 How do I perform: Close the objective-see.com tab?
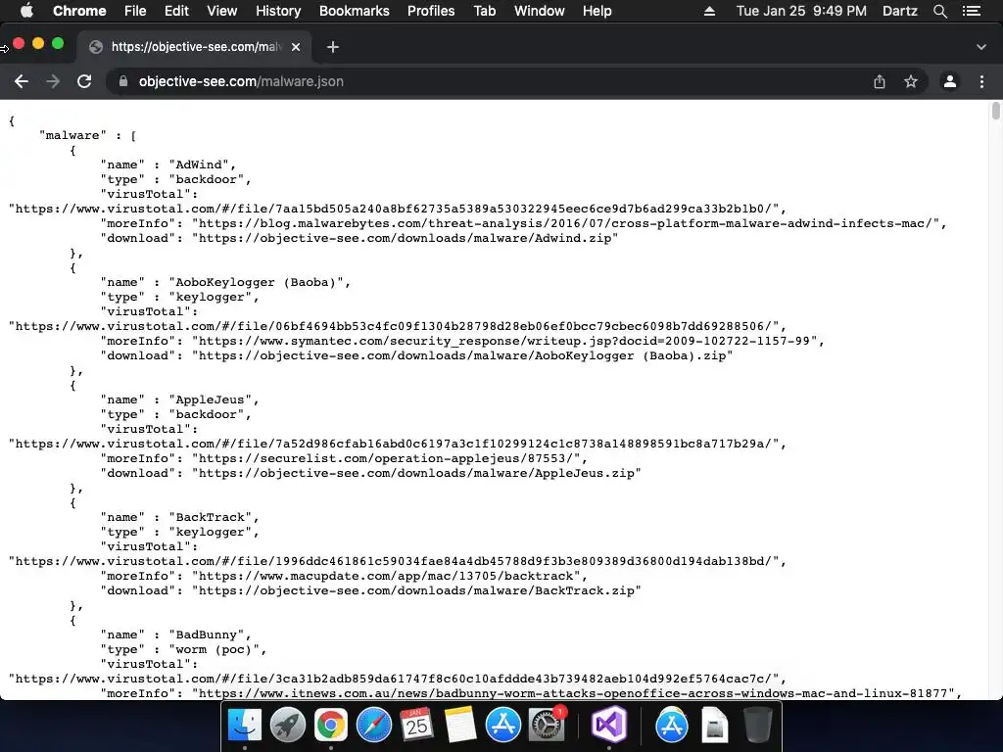pos(296,47)
